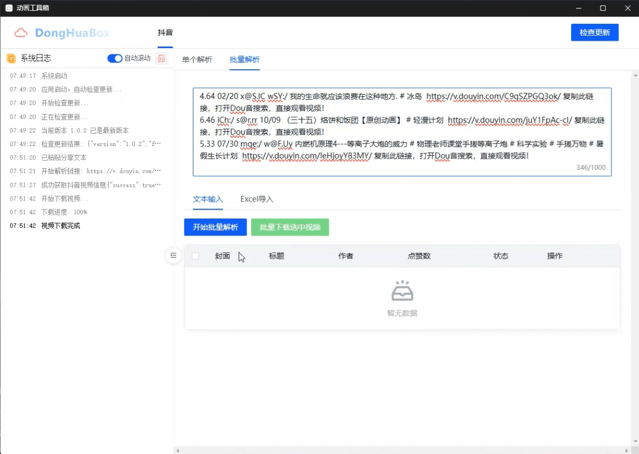Check the select-all checkbox in the table header
The image size is (639, 454).
(x=195, y=255)
